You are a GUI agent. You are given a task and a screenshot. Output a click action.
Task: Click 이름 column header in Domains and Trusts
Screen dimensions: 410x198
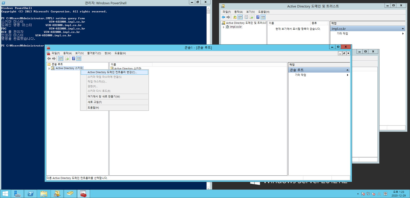pyautogui.click(x=289, y=23)
